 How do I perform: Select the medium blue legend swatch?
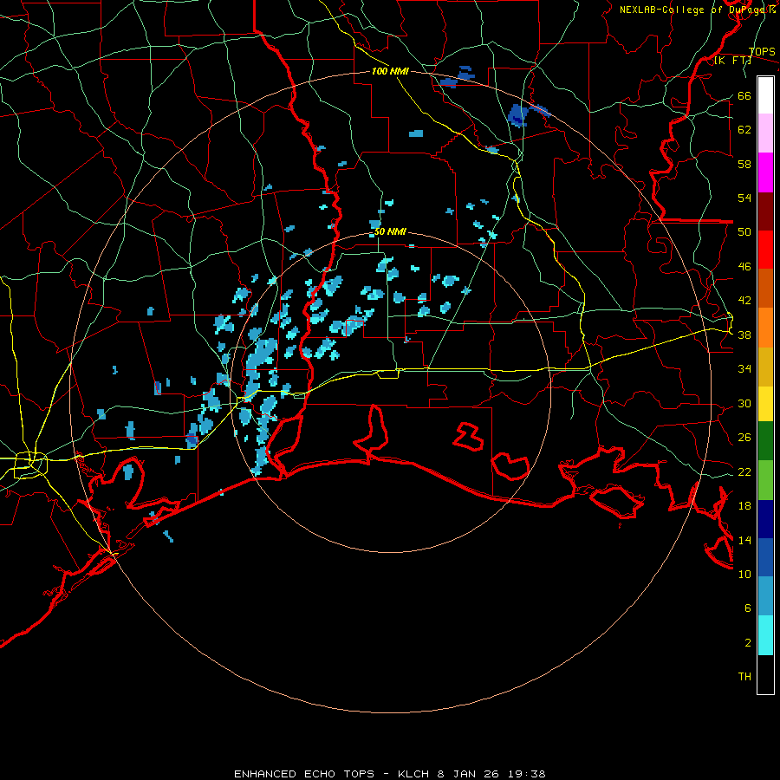point(765,557)
